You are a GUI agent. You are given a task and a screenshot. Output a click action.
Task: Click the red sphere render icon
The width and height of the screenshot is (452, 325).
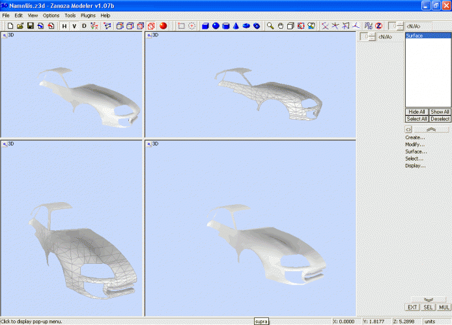tap(163, 26)
